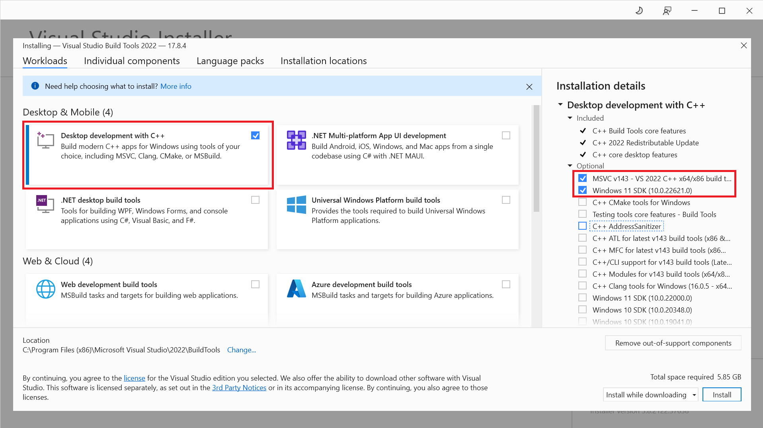Open the Install while downloading dropdown

tap(651, 395)
